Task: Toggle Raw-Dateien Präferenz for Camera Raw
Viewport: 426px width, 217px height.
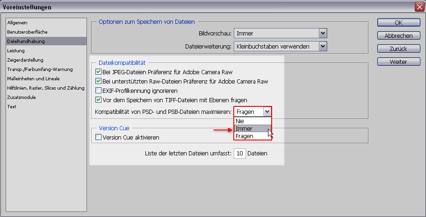Action: [x=98, y=81]
